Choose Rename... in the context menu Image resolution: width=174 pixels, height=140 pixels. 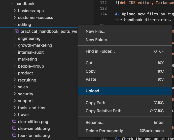pyautogui.click(x=125, y=122)
